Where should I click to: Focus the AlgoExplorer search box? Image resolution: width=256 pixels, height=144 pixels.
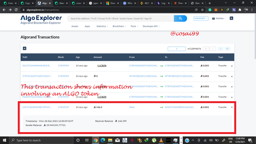(121, 18)
